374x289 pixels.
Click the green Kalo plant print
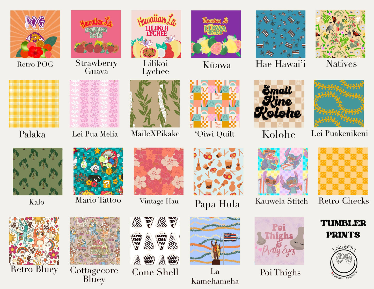(x=38, y=172)
